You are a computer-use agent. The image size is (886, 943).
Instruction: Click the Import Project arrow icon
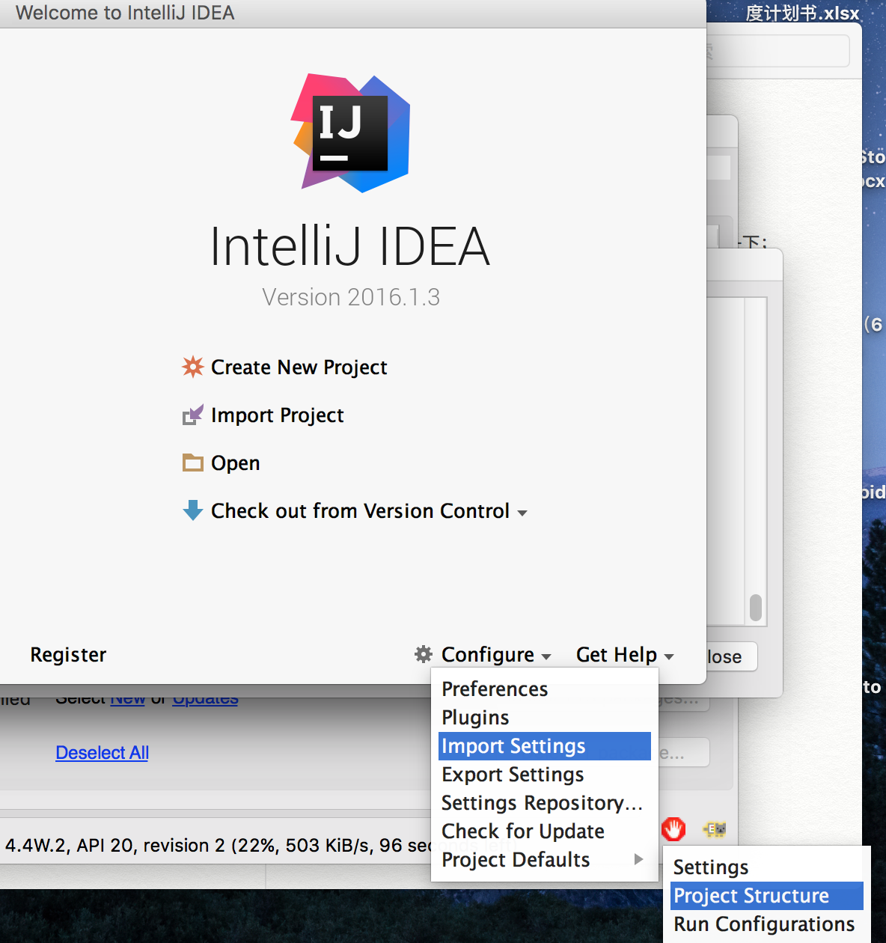pyautogui.click(x=193, y=415)
